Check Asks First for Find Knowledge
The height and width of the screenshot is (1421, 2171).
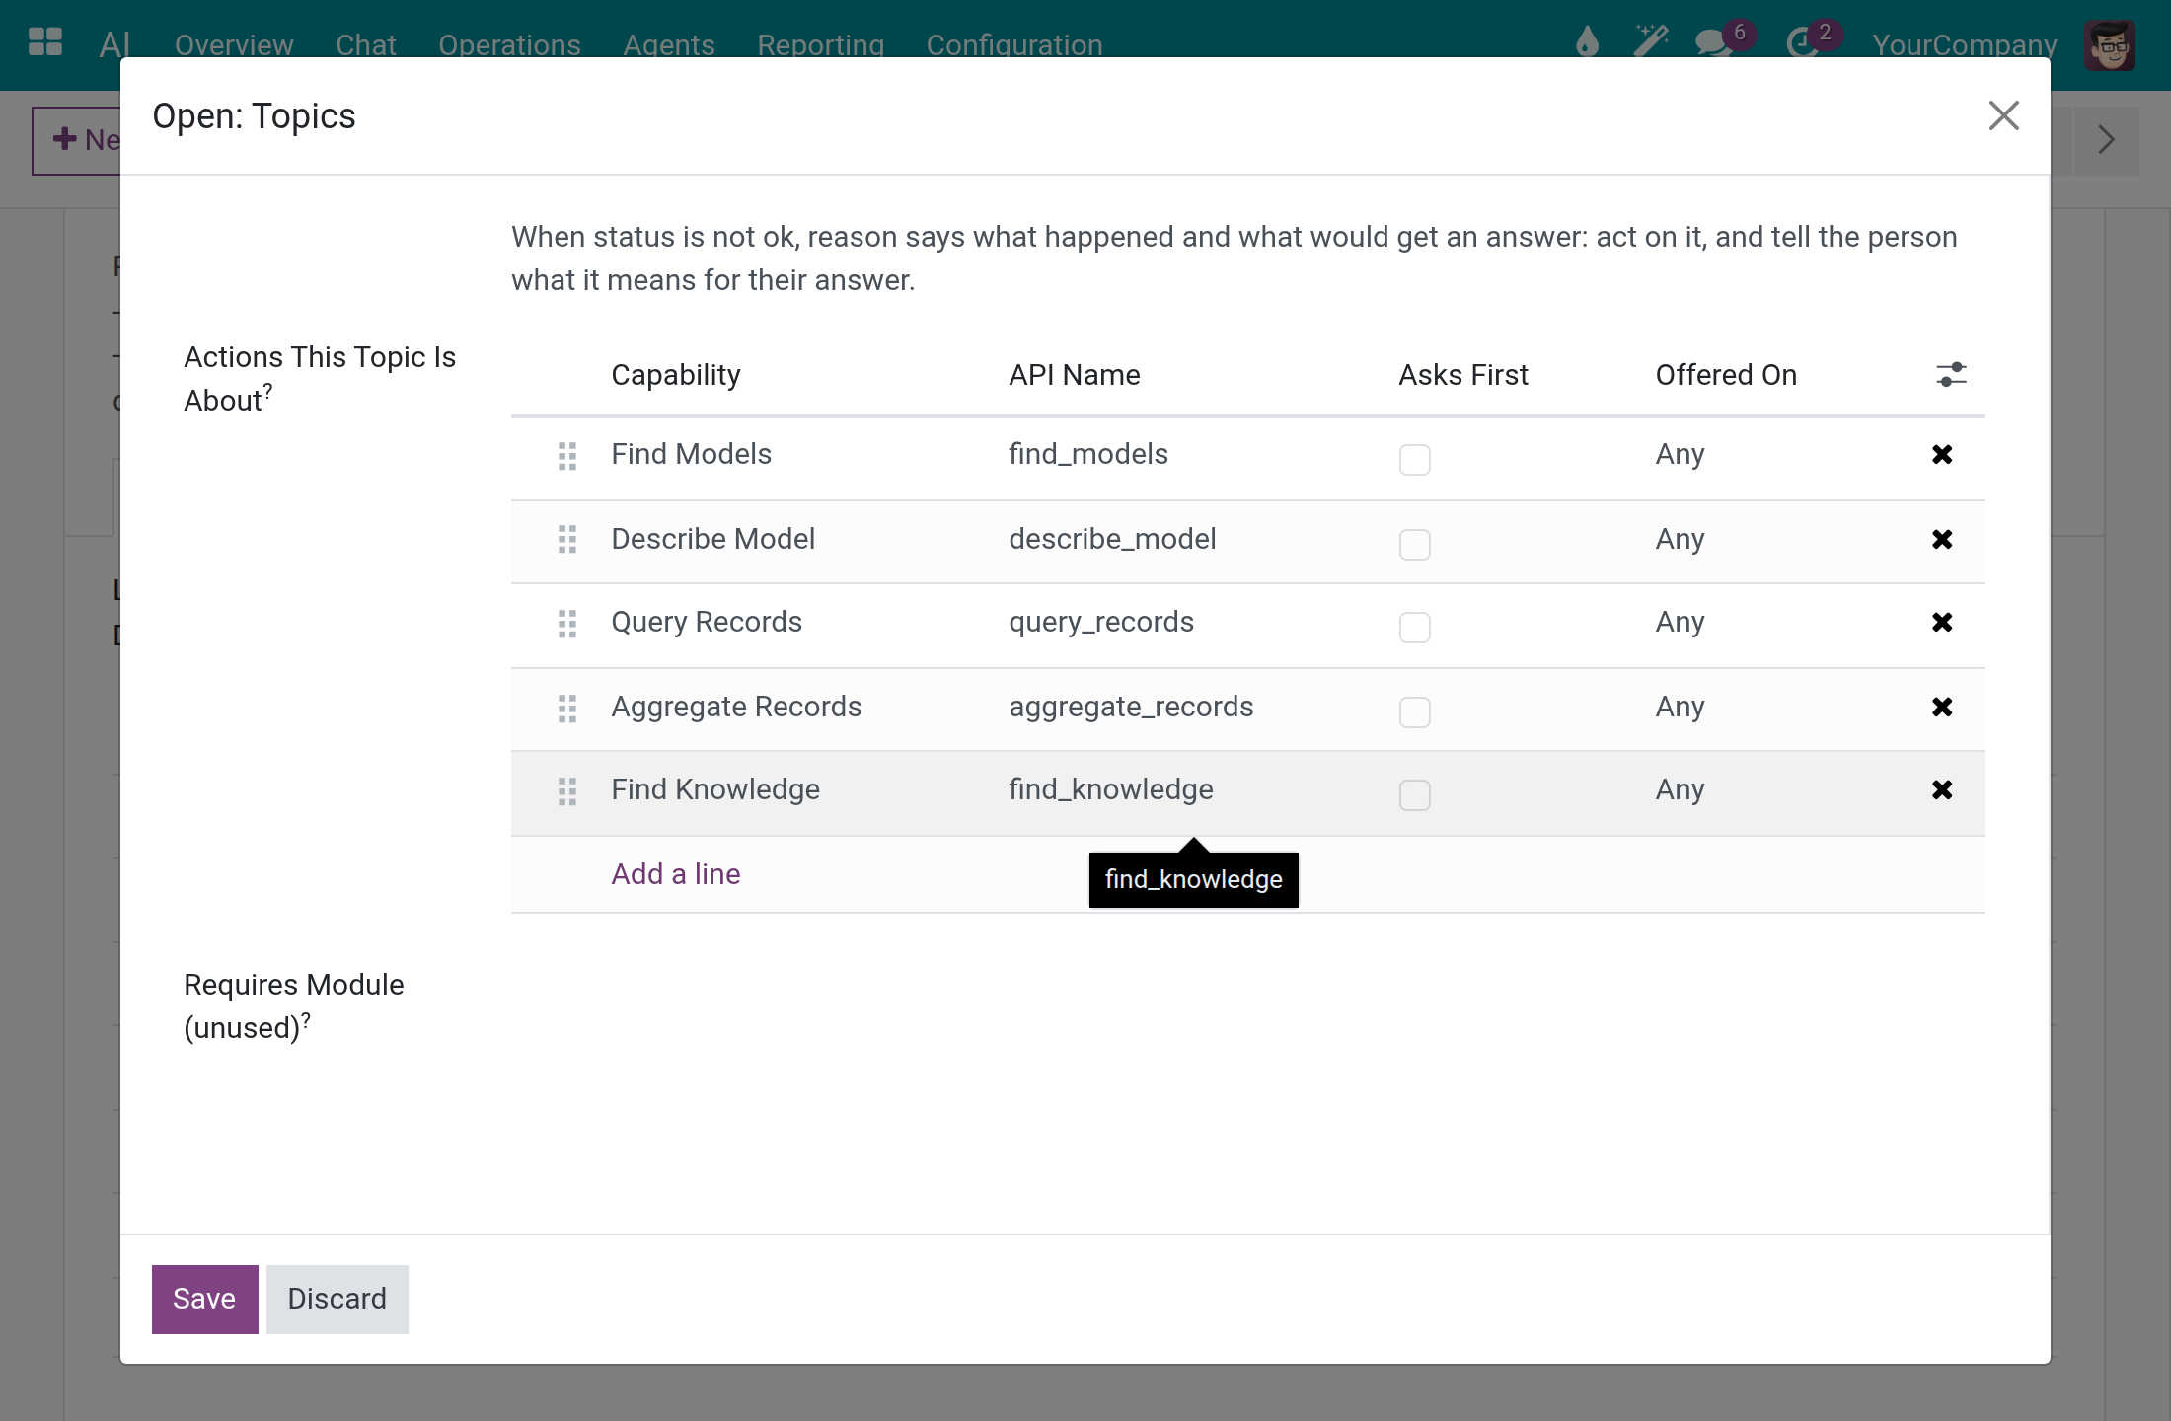[x=1415, y=794]
